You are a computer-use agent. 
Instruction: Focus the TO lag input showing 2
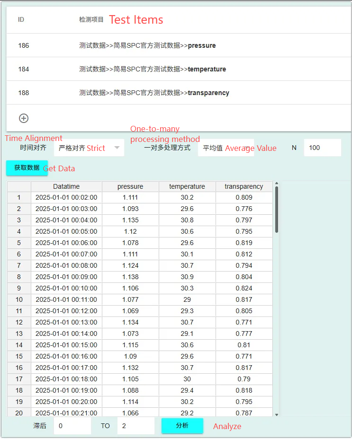136,426
